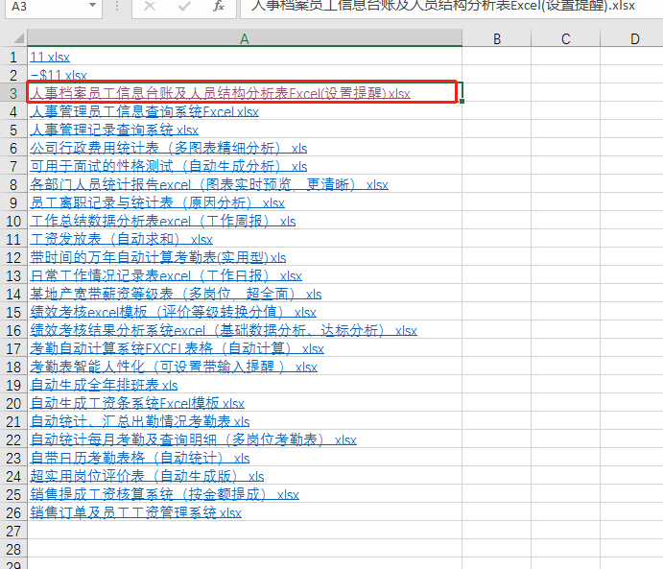Open 自动生成全年排班表.xls link
663x569 pixels.
click(x=104, y=385)
